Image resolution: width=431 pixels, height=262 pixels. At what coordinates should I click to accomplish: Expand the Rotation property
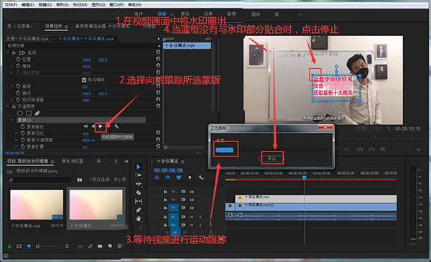point(11,86)
